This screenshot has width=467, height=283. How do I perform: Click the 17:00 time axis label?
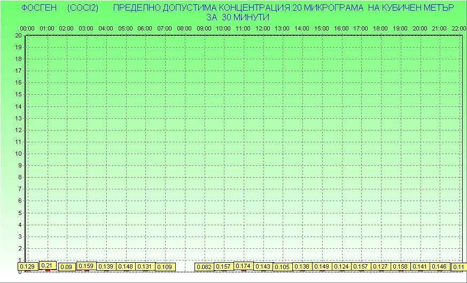point(361,28)
